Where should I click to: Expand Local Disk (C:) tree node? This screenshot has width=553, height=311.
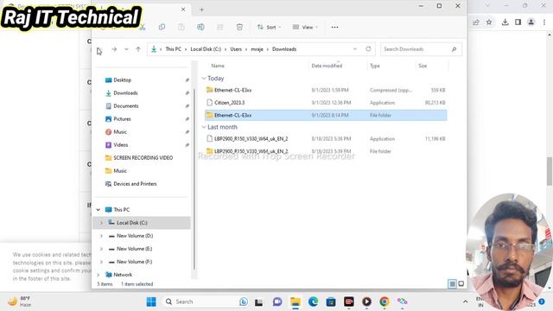coord(102,223)
